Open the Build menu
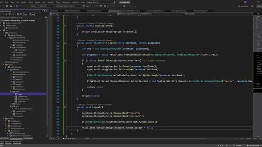Screen dimensions: 262x147 (x=31, y=2)
